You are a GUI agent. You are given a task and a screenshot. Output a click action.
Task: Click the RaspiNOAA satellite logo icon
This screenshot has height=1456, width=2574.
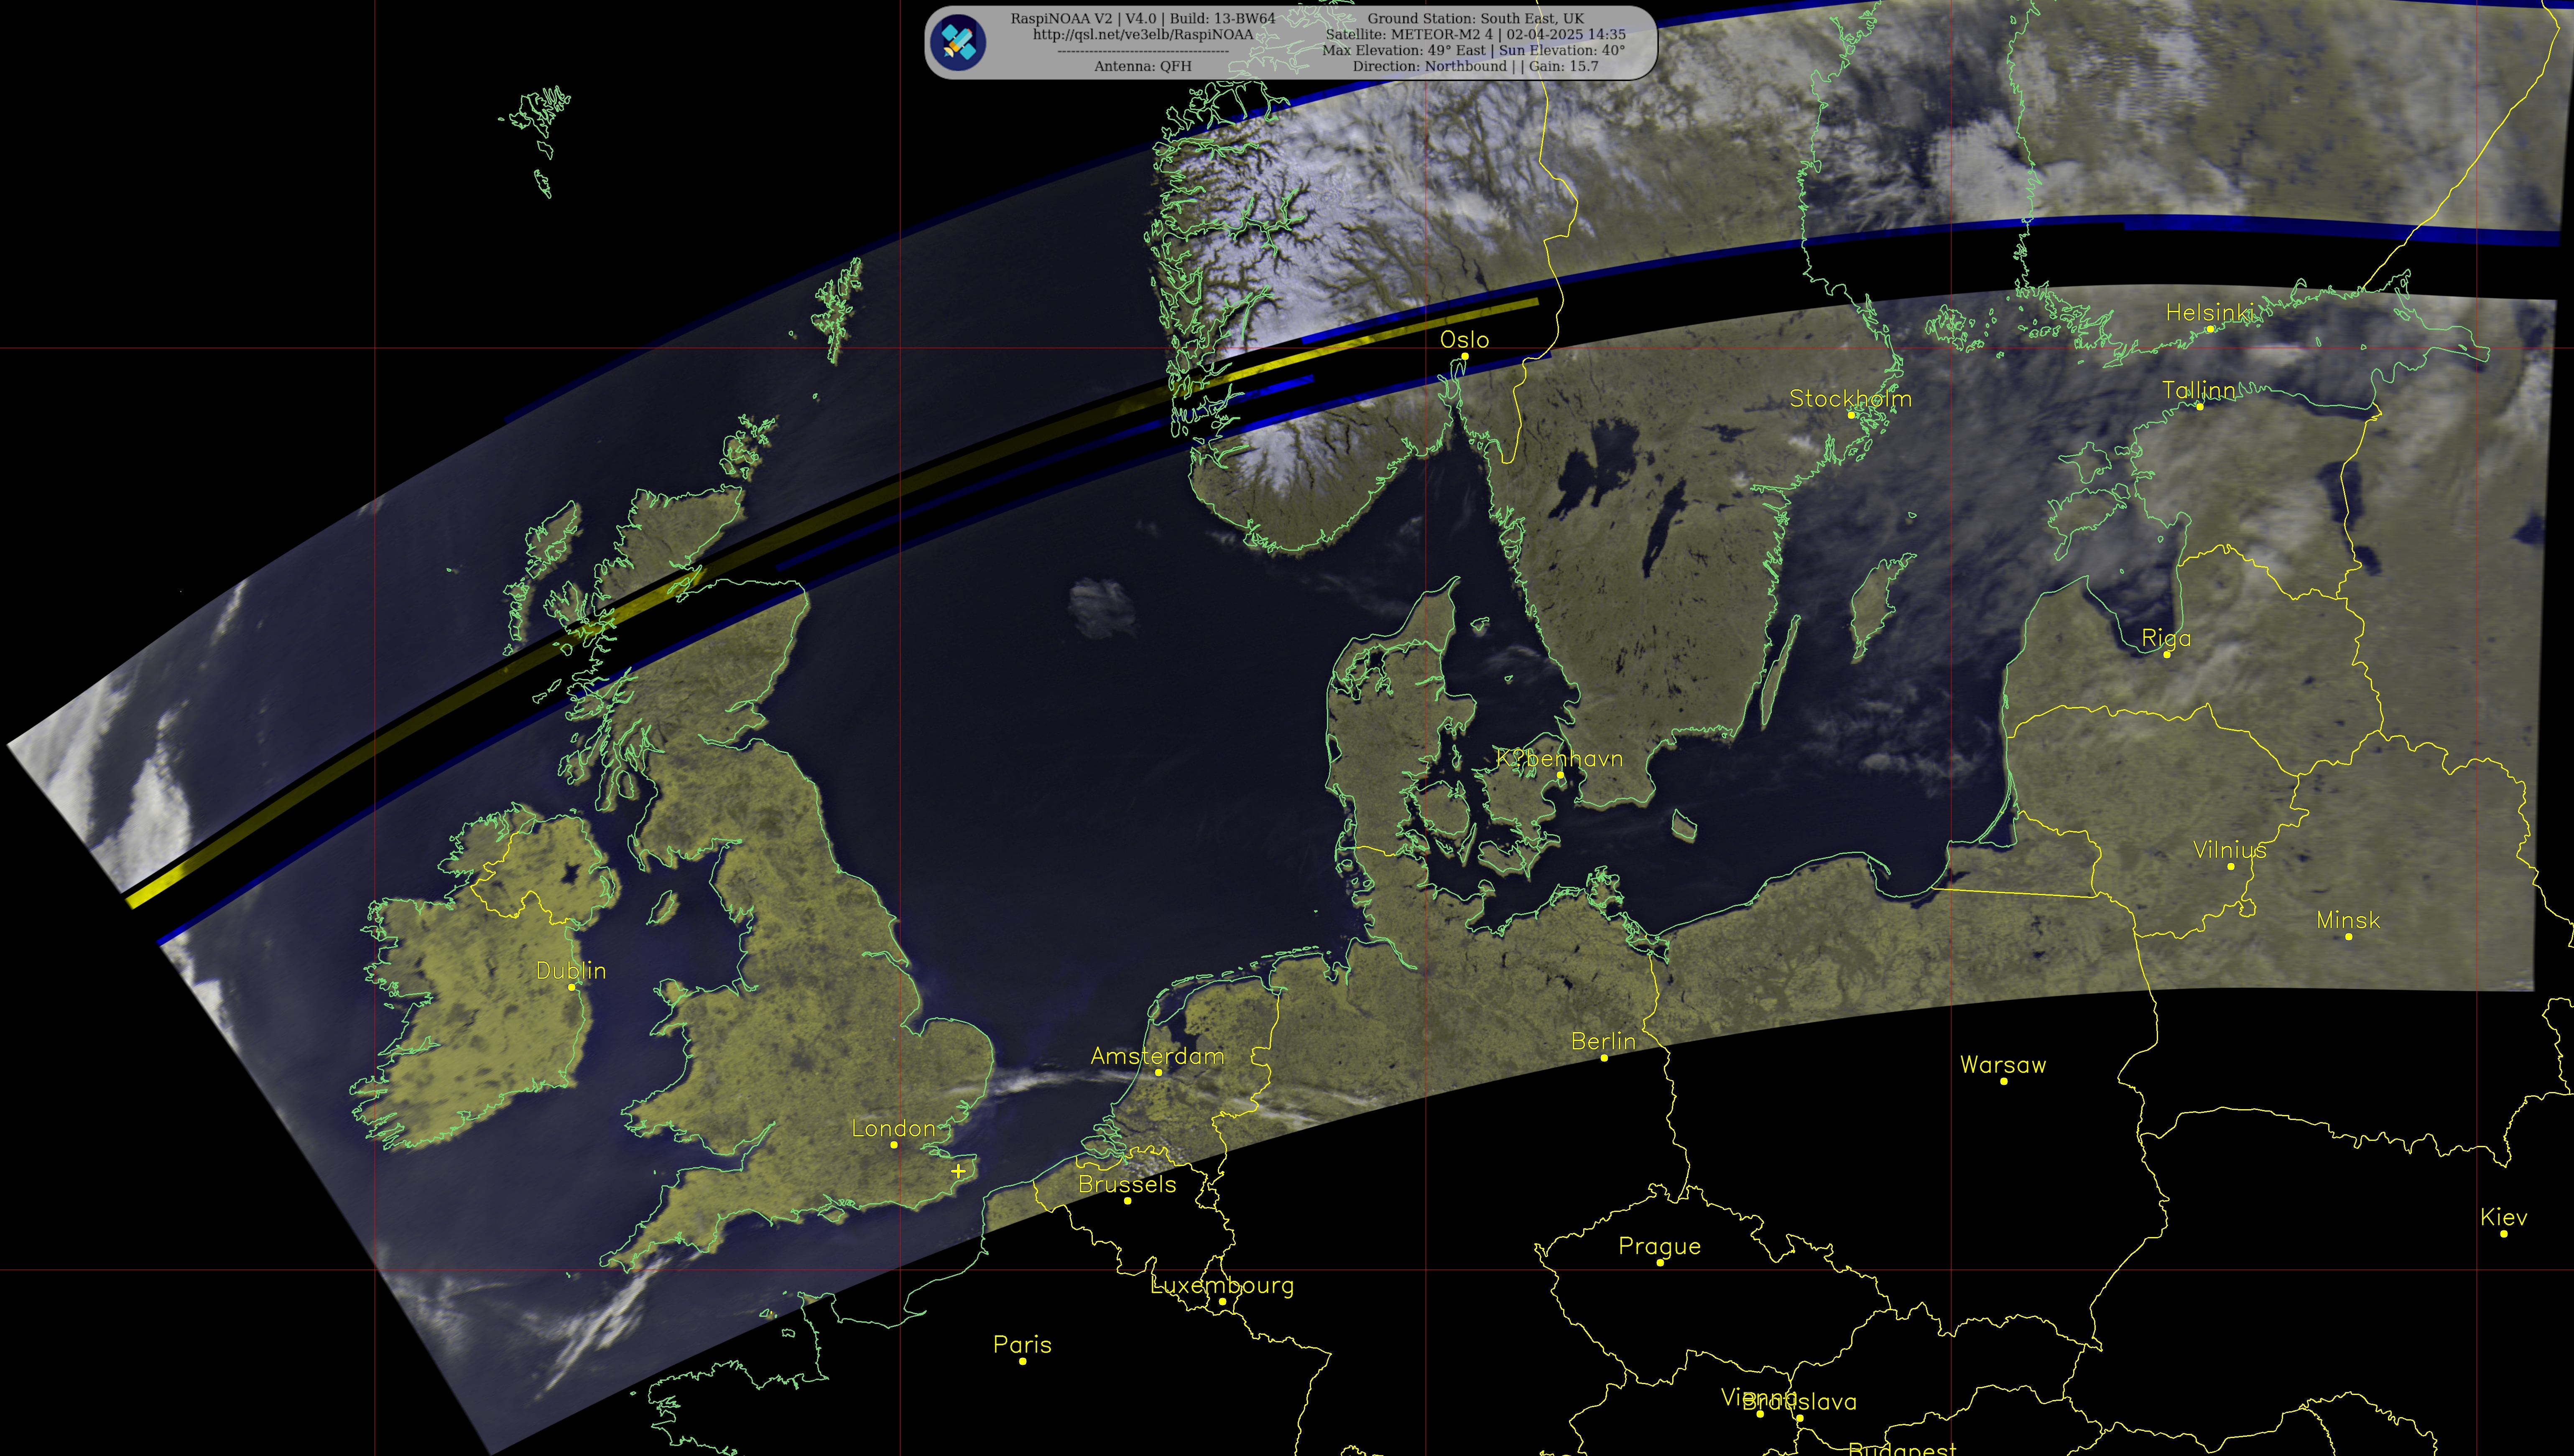point(957,42)
